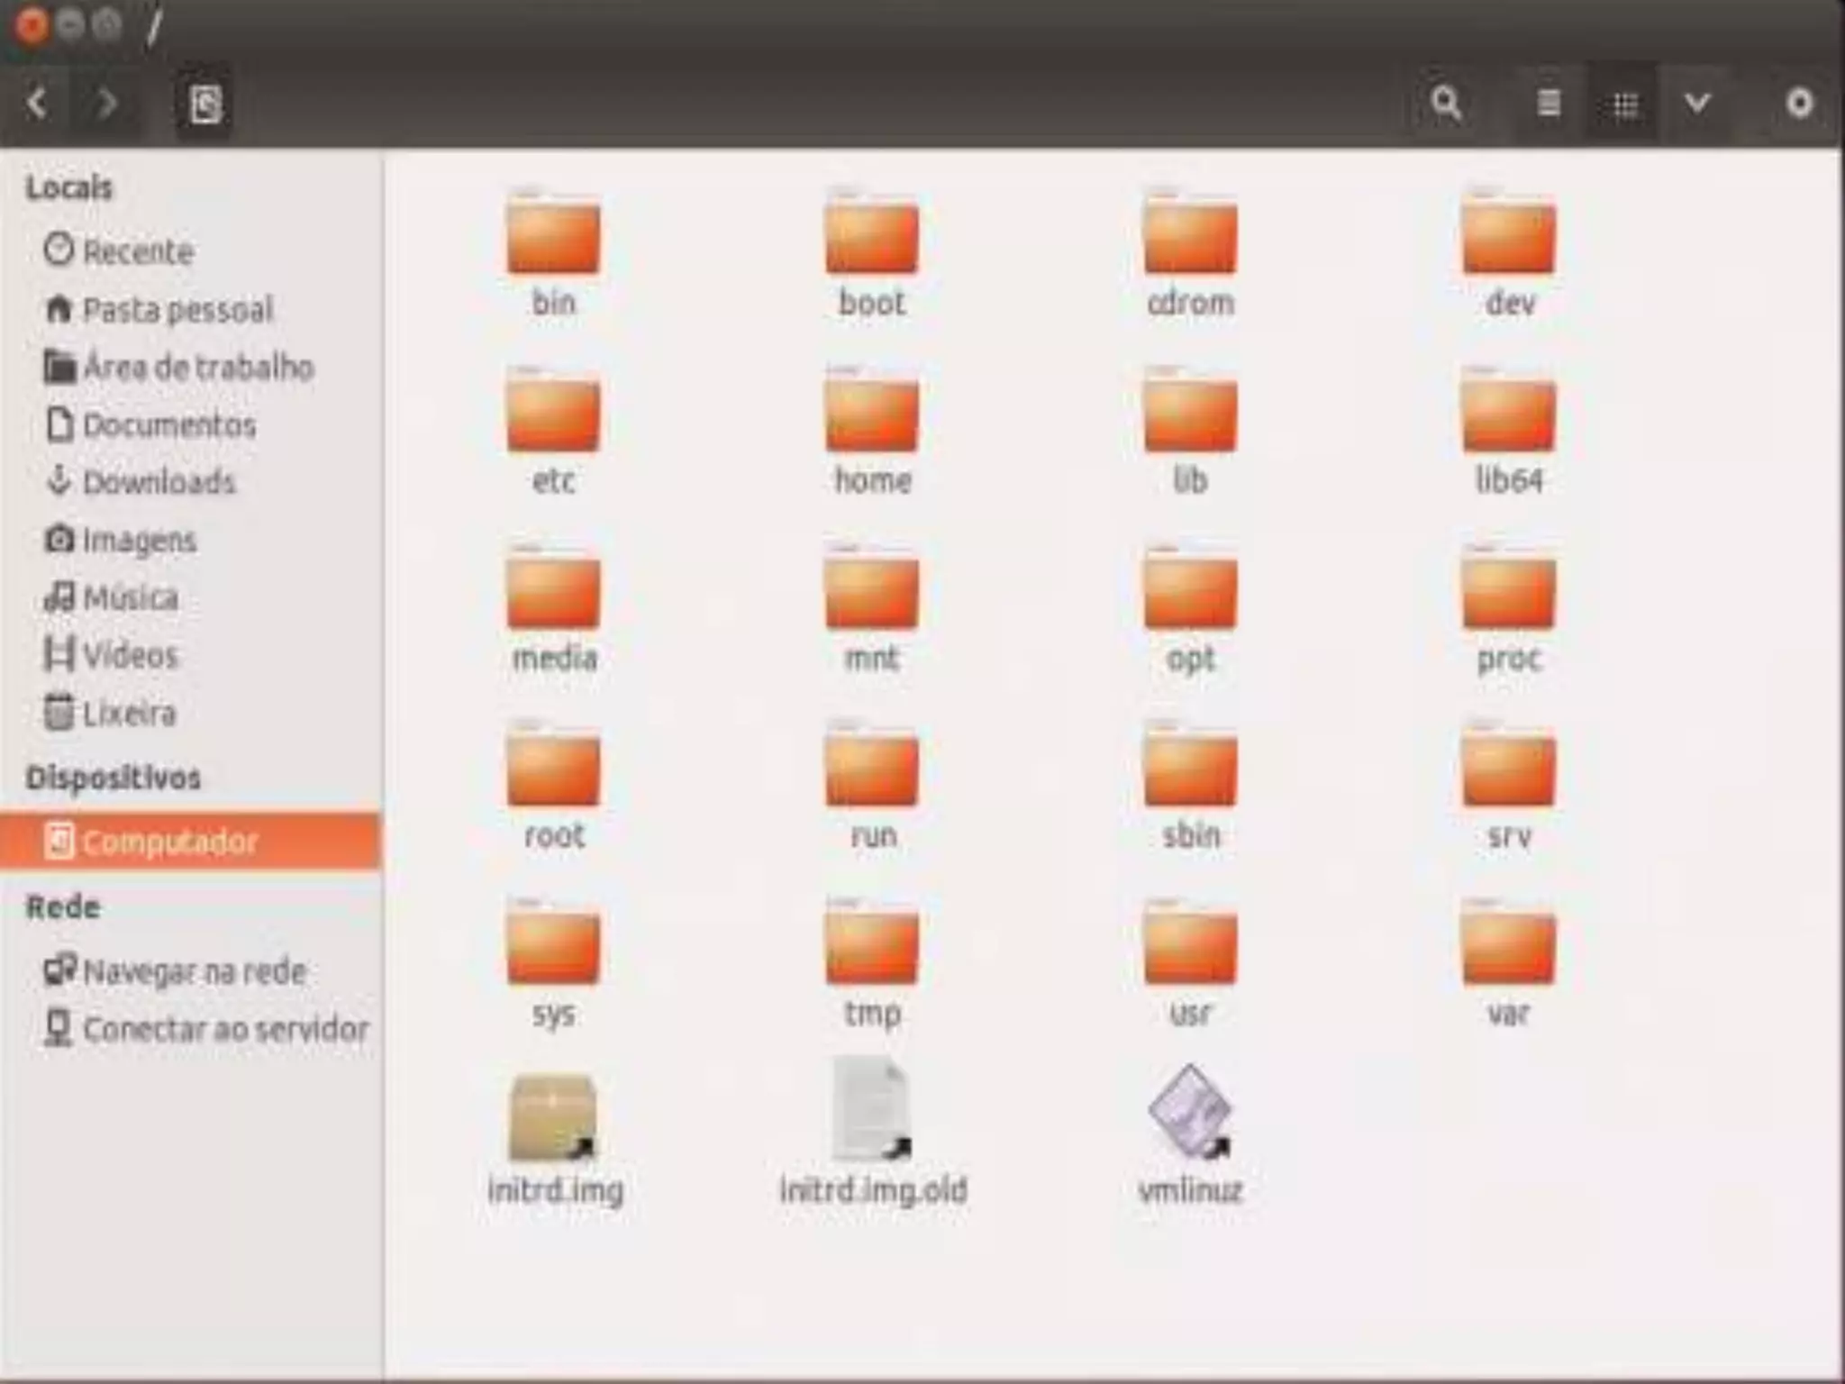
Task: Click the search magnifier icon
Action: point(1446,104)
